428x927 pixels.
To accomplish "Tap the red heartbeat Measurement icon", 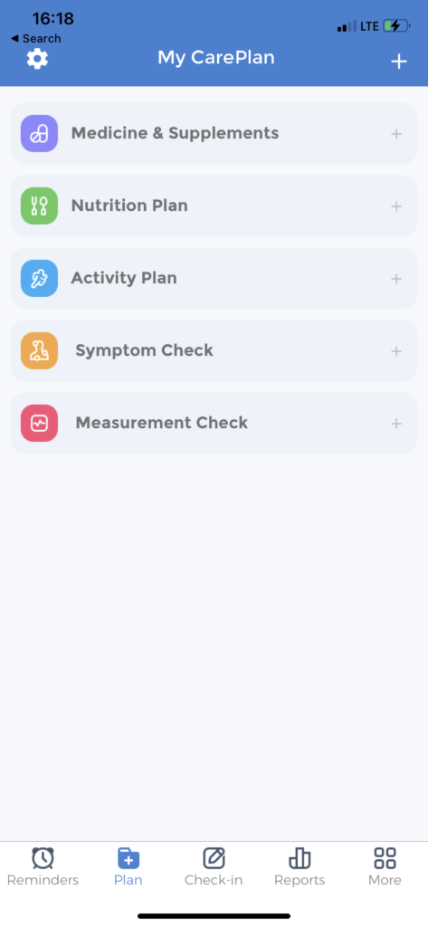I will click(x=39, y=424).
